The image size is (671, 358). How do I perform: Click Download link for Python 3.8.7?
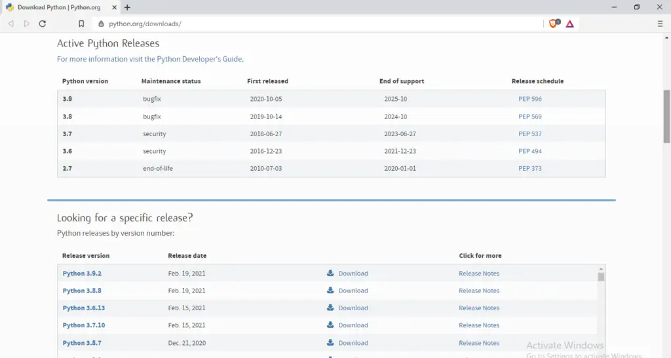tap(353, 343)
